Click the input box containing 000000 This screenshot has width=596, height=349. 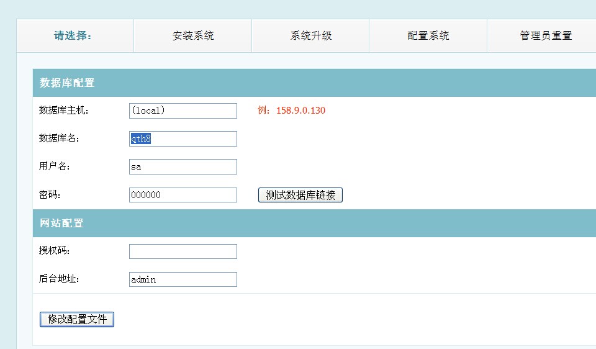[x=183, y=195]
